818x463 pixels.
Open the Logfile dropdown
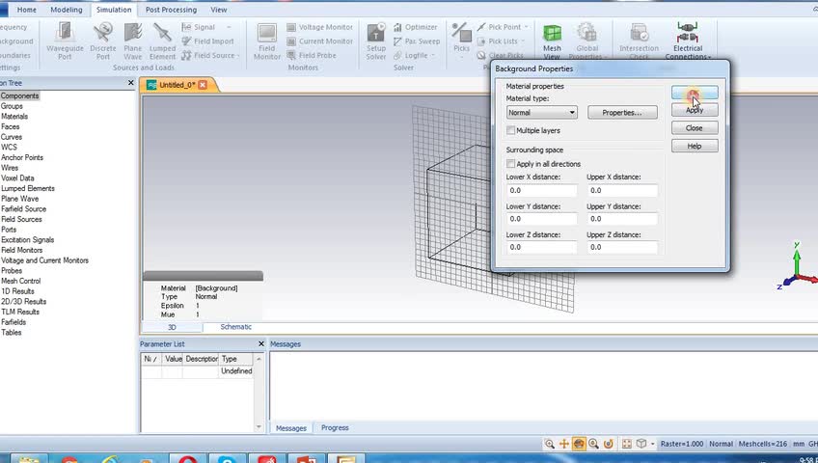tap(433, 55)
